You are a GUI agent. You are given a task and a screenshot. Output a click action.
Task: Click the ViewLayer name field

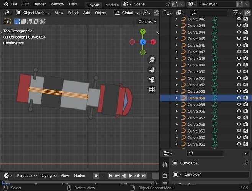(217, 4)
